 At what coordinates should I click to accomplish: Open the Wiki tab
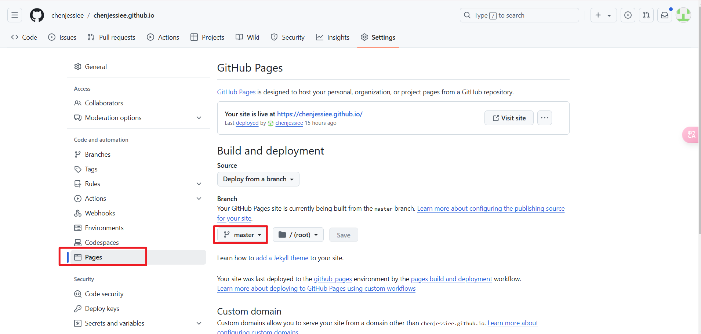(x=247, y=37)
